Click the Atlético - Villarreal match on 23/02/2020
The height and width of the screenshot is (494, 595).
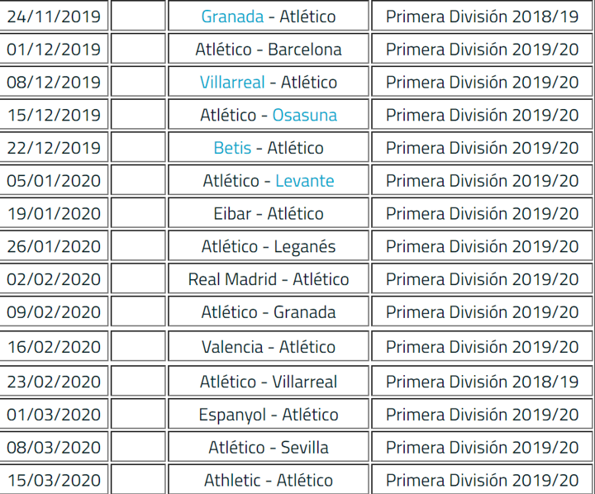pos(269,382)
